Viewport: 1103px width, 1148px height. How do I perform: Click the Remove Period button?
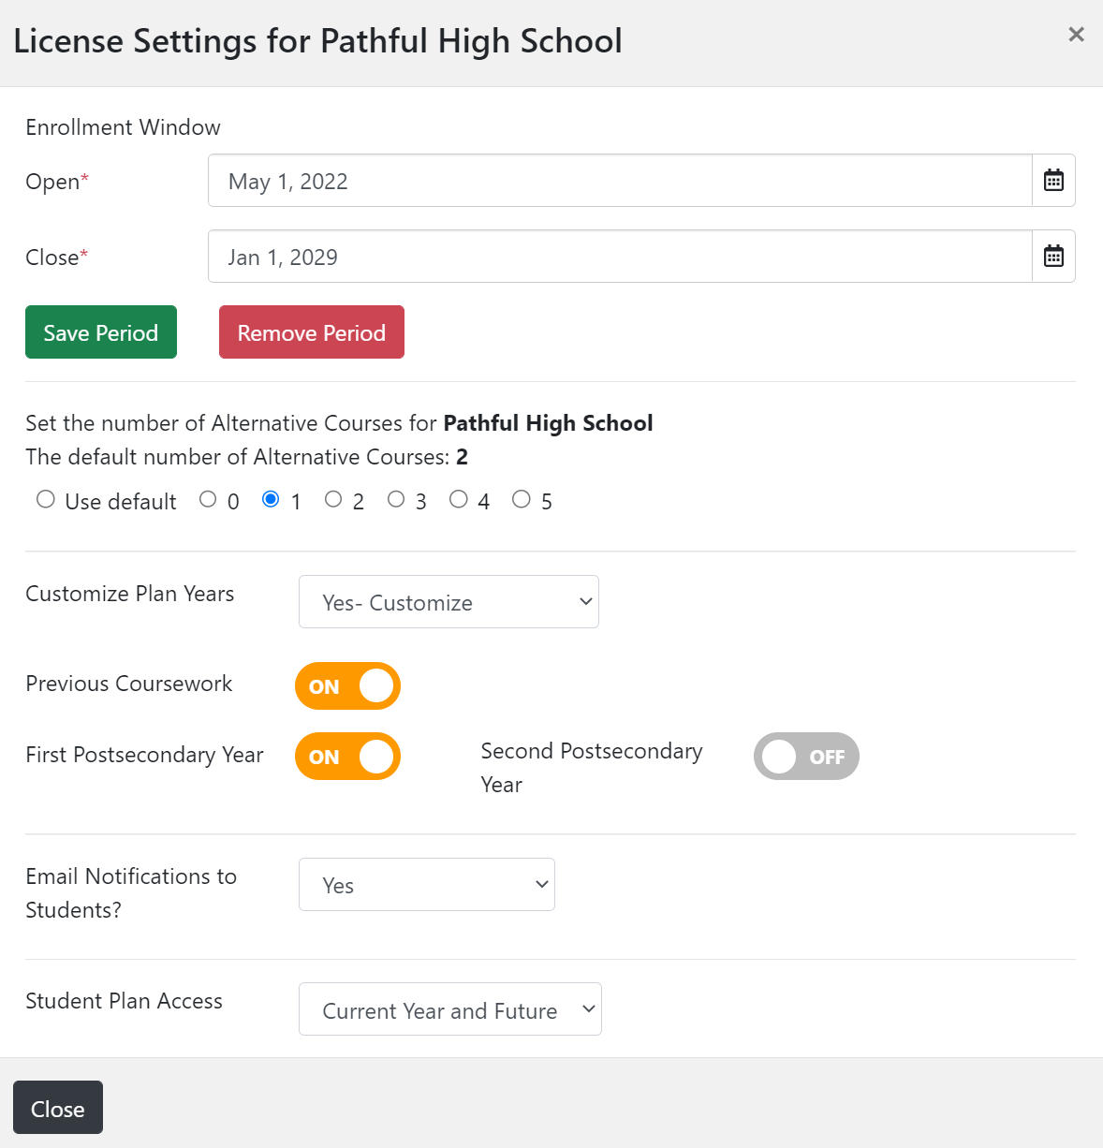[312, 332]
